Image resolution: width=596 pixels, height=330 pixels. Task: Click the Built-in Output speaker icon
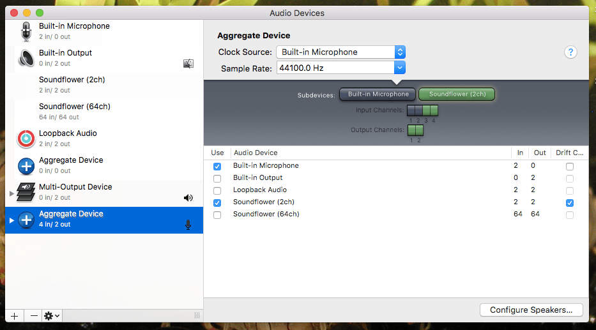point(26,58)
